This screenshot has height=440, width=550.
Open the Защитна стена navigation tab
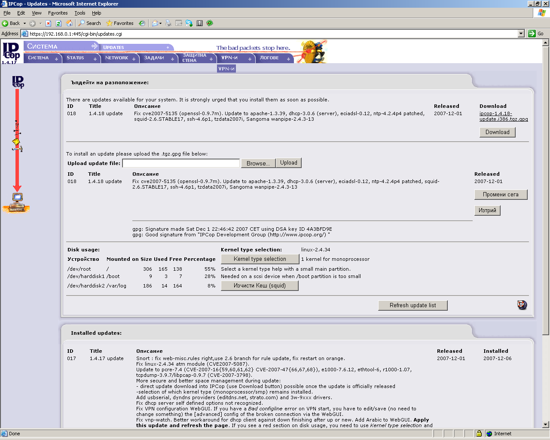pyautogui.click(x=198, y=58)
